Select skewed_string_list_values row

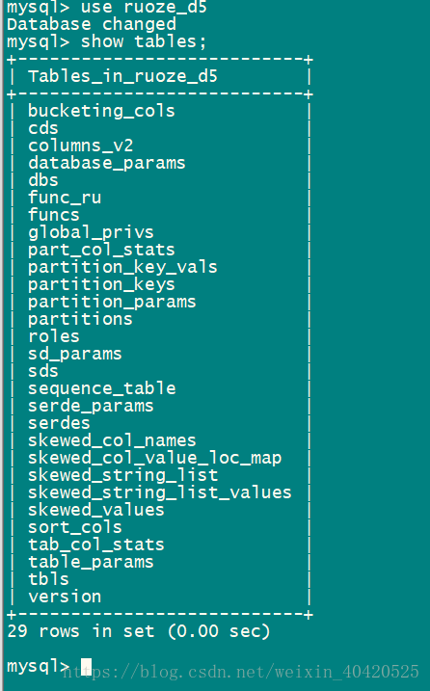point(160,492)
